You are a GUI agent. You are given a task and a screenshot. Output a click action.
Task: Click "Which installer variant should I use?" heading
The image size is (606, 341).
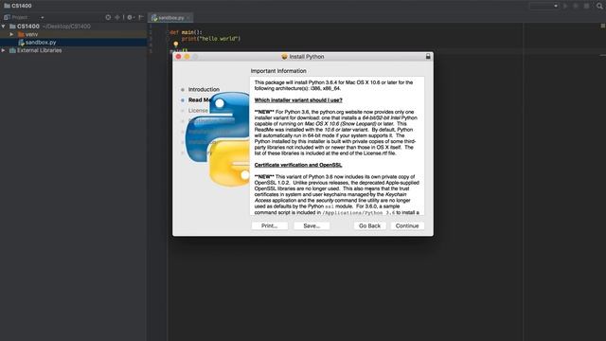(298, 100)
